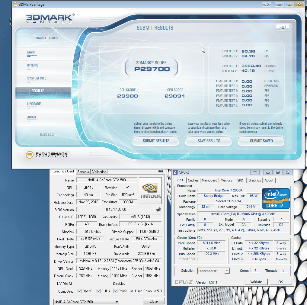
Task: Switch to the SPD tab in CPU-Z
Action: (240, 180)
